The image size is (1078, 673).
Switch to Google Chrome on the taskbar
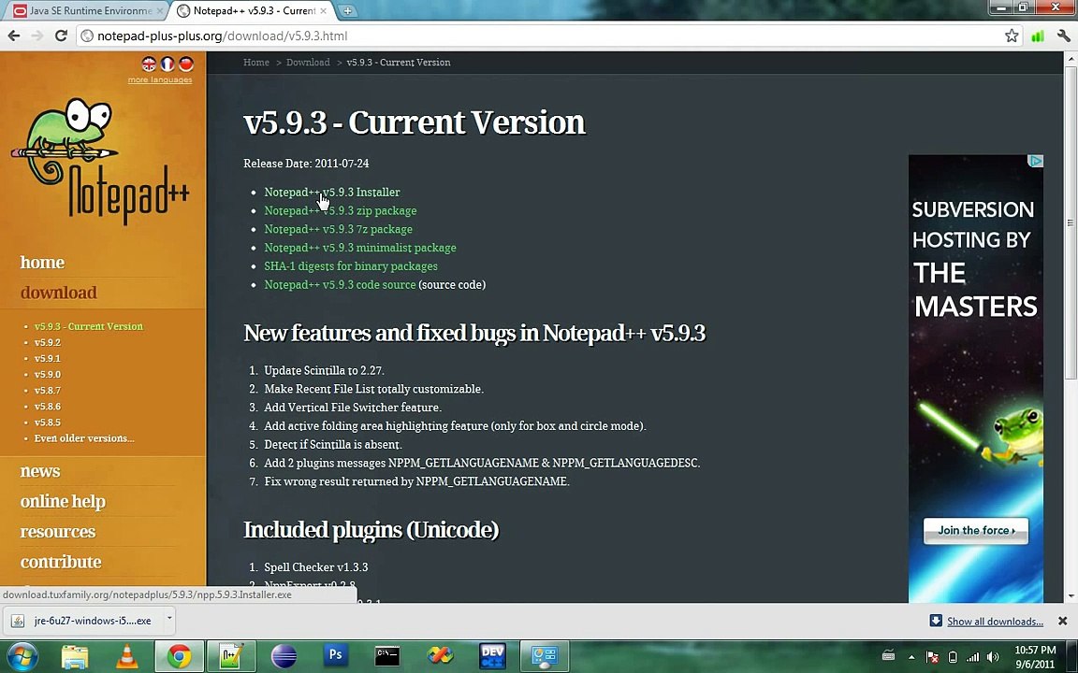click(x=179, y=656)
